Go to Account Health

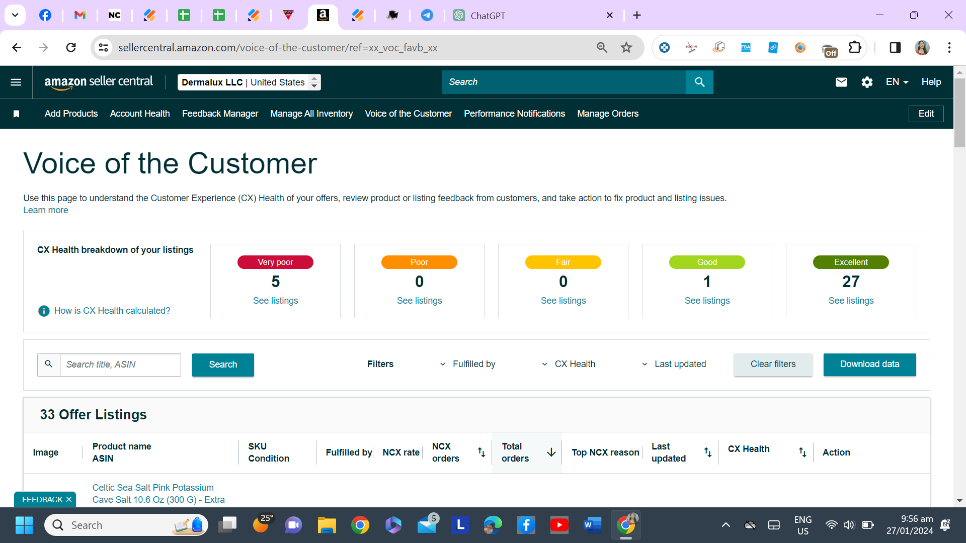[140, 114]
